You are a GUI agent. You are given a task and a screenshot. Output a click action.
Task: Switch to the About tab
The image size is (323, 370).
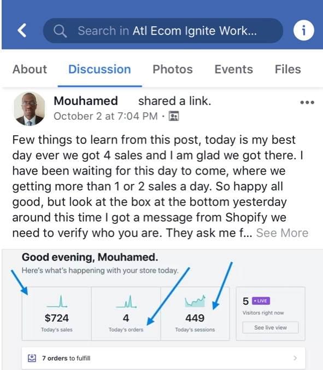pos(30,69)
